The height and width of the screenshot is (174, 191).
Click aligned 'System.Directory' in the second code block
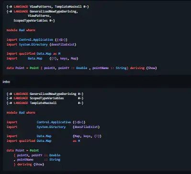tap(51, 127)
